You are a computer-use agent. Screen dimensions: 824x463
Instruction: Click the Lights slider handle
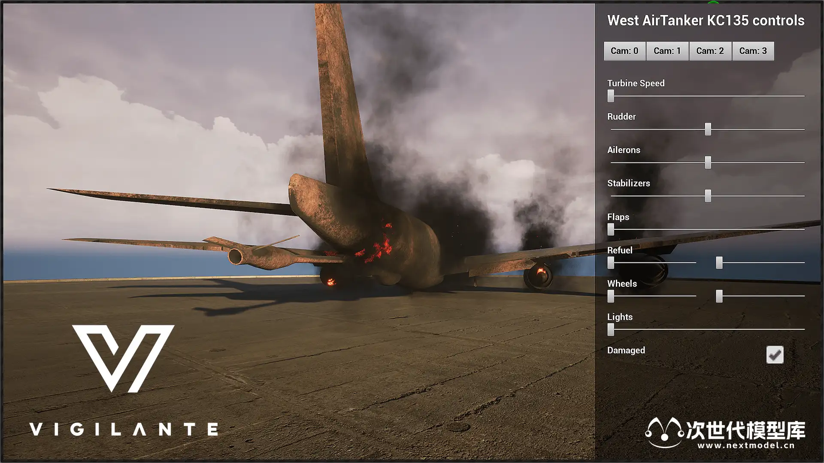[611, 329]
